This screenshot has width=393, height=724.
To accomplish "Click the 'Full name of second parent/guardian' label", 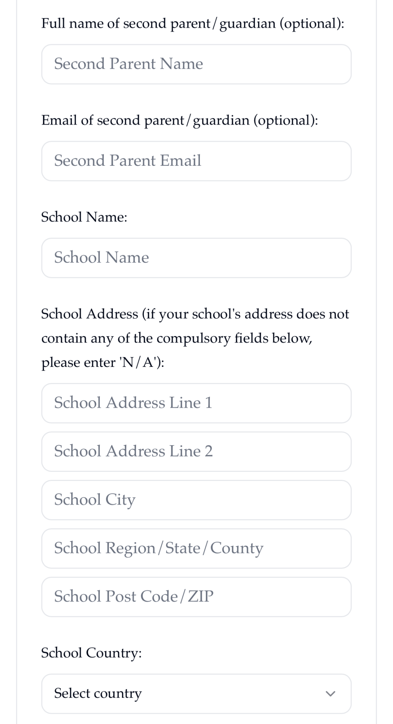I will coord(192,24).
